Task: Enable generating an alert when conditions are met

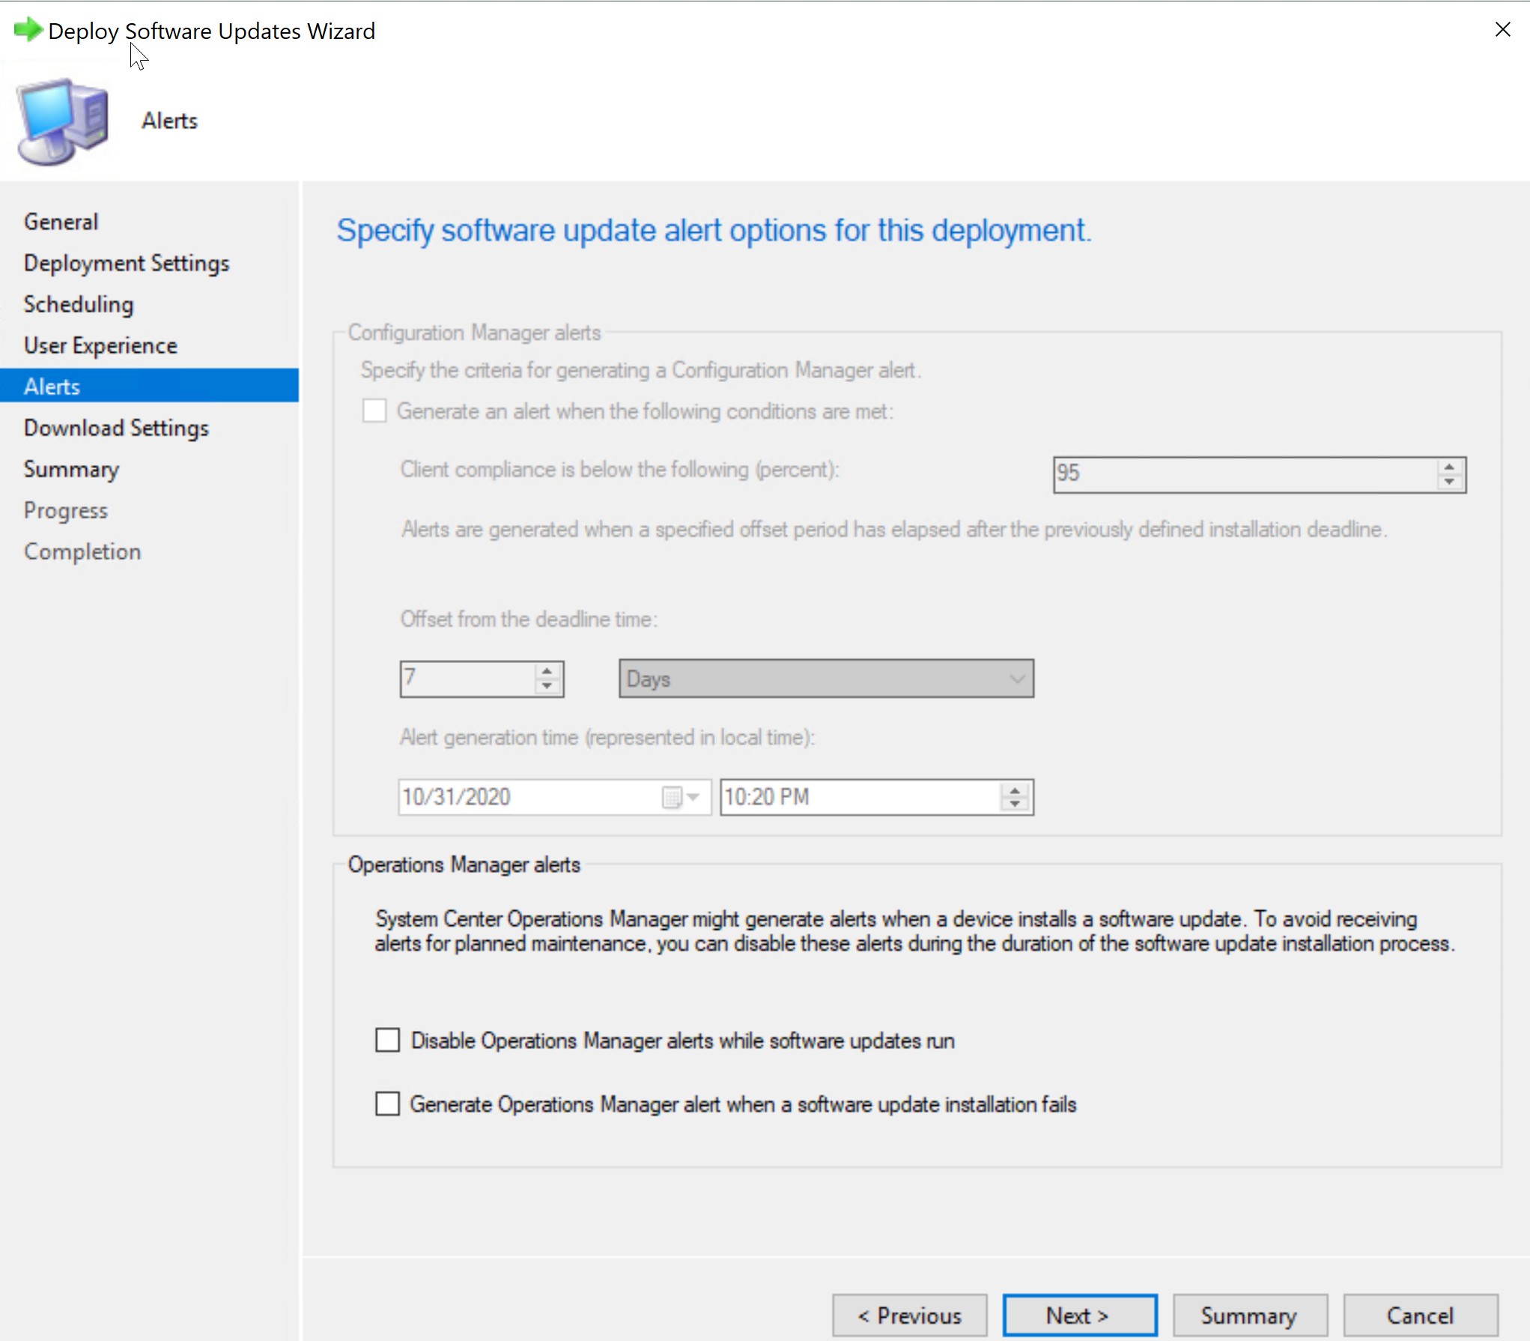Action: (374, 411)
